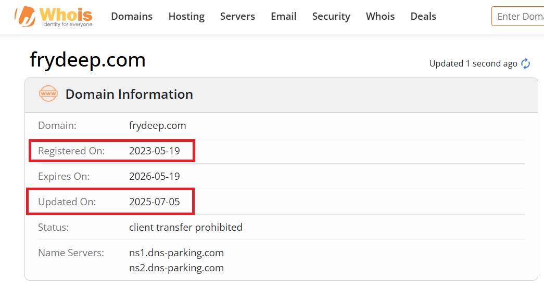The image size is (544, 290).
Task: Click the 'Registered On:' label
Action: coord(71,151)
